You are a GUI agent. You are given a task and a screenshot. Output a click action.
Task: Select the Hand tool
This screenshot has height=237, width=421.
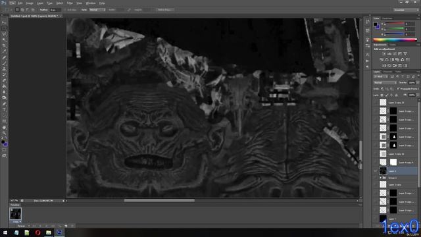pyautogui.click(x=4, y=127)
